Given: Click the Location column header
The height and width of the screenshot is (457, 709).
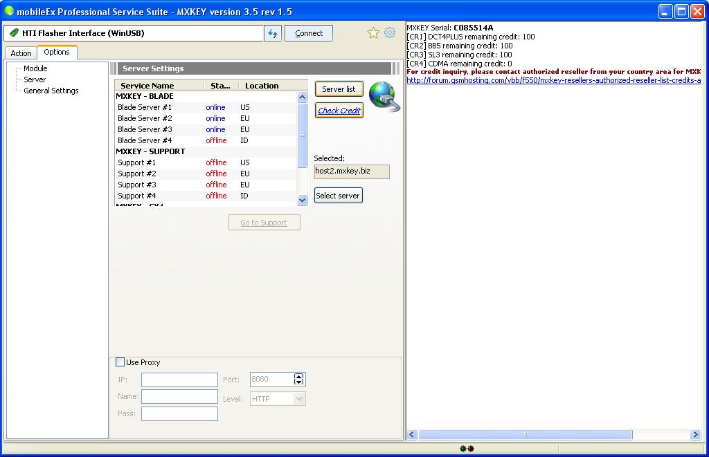Looking at the screenshot, I should click(273, 86).
